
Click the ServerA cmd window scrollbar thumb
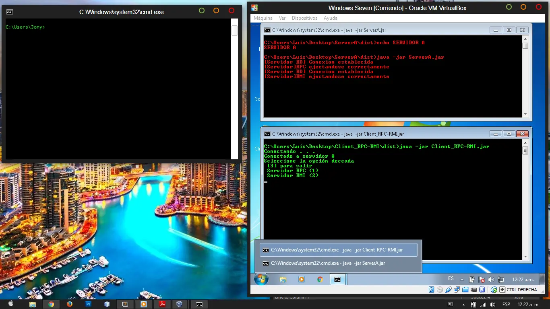coord(525,45)
